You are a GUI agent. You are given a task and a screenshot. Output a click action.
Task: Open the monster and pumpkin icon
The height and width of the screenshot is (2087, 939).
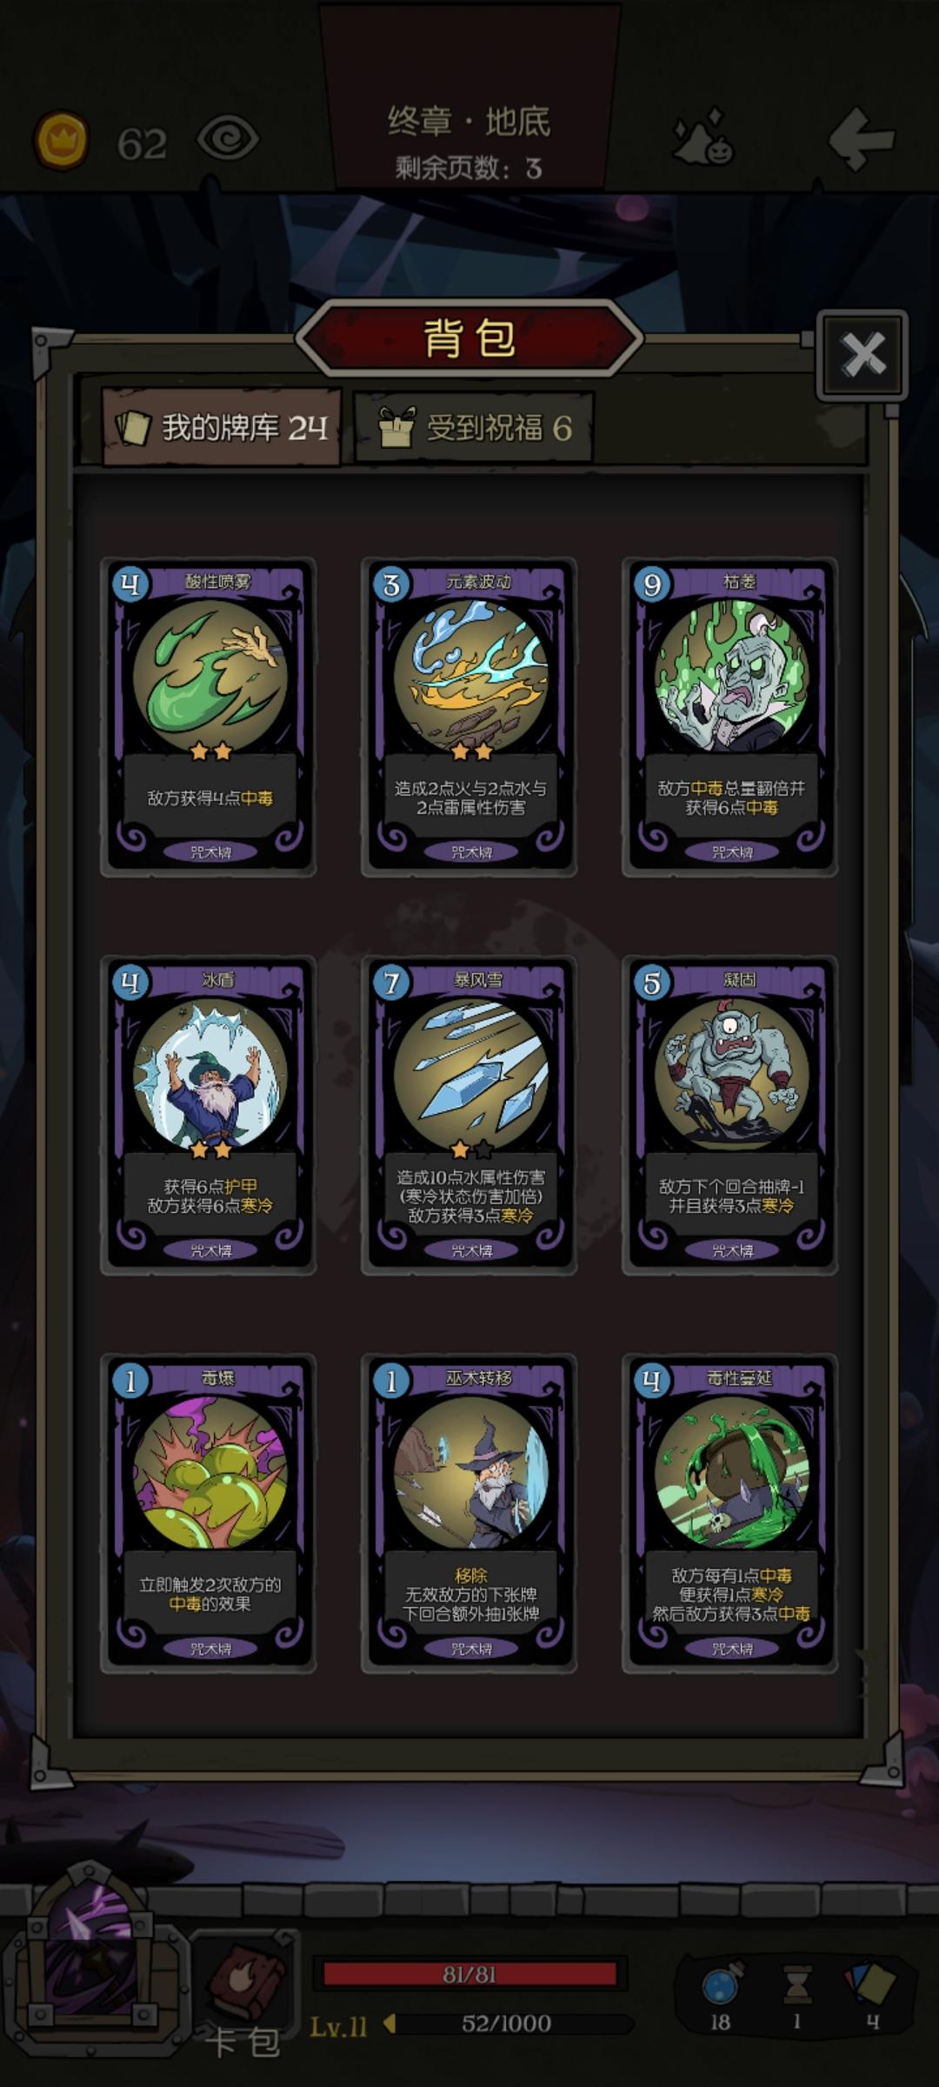coord(703,137)
